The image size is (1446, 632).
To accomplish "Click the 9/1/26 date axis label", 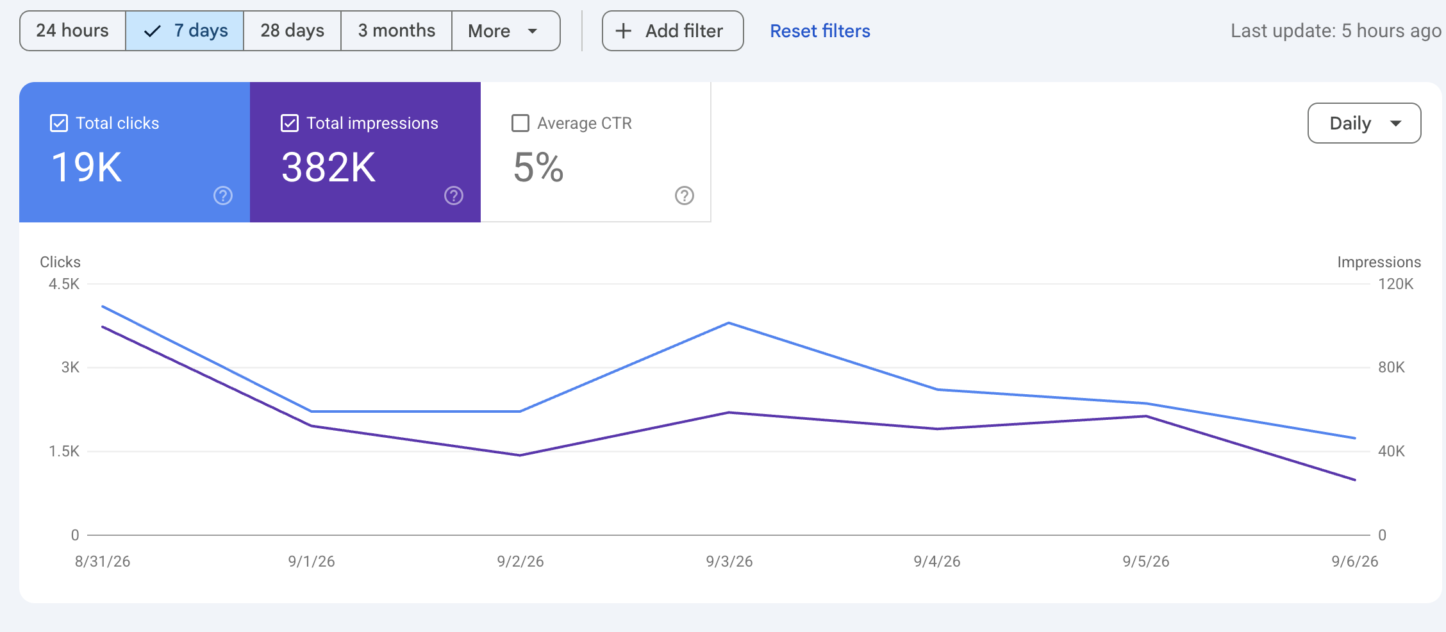I will click(312, 561).
